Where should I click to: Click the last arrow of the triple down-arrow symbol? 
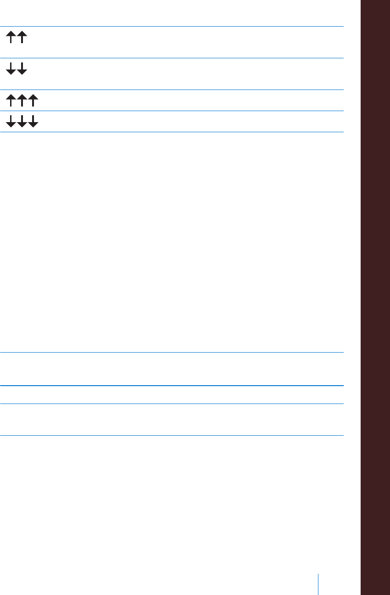[x=33, y=122]
